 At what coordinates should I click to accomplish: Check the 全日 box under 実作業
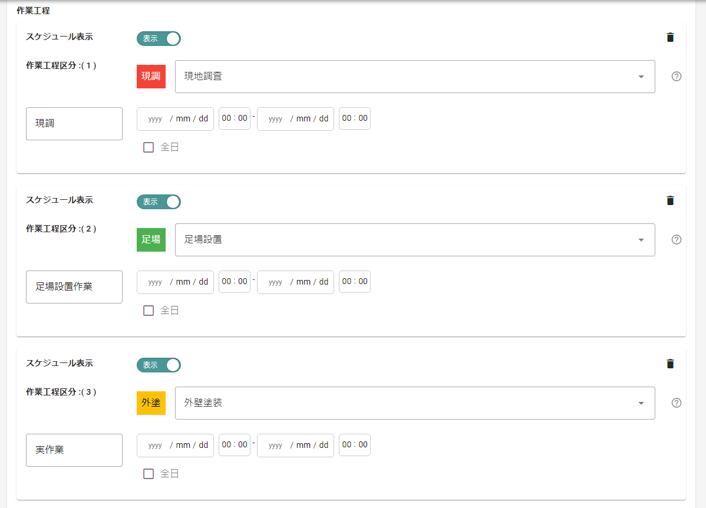click(x=149, y=474)
